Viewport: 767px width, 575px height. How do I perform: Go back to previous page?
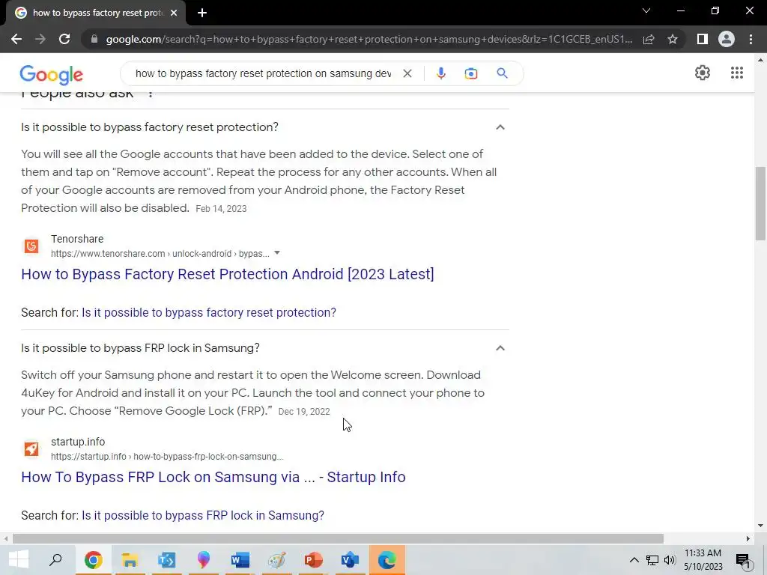[x=16, y=39]
